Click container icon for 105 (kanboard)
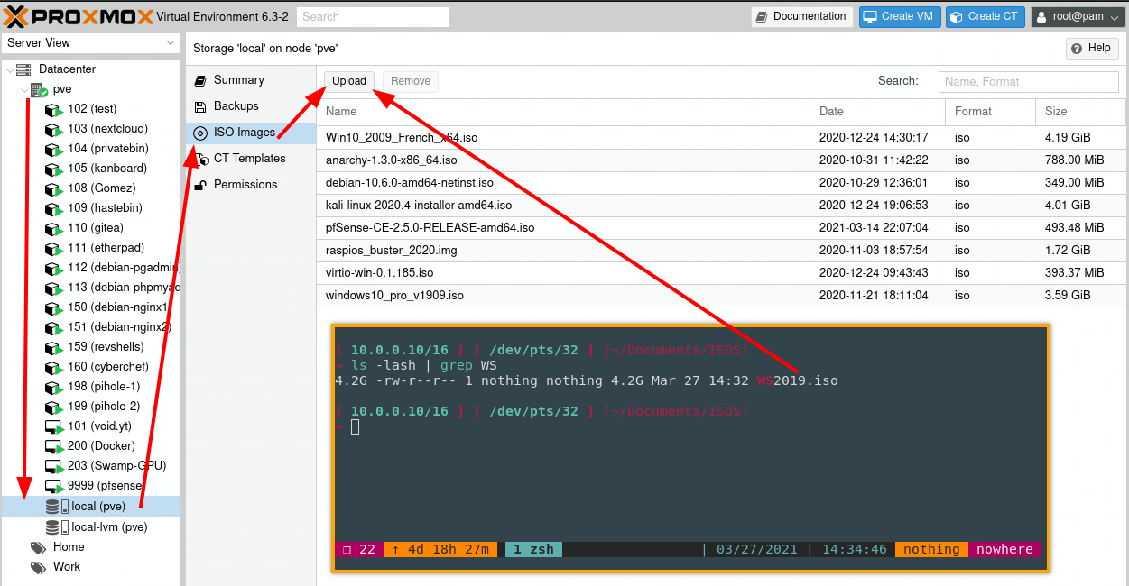The width and height of the screenshot is (1129, 586). point(54,169)
